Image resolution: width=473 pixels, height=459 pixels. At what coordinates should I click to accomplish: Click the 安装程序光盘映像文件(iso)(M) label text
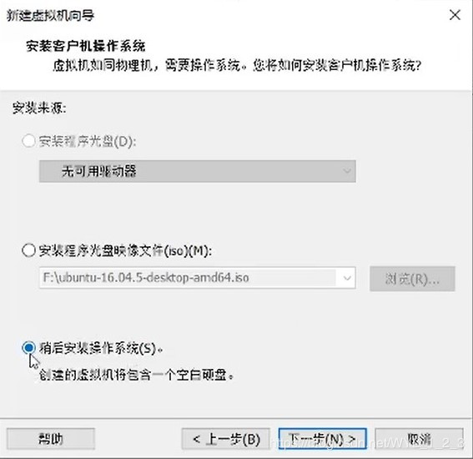click(x=125, y=250)
